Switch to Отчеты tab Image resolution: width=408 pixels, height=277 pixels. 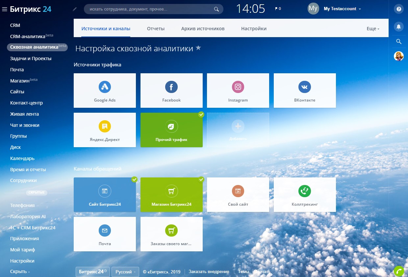156,29
